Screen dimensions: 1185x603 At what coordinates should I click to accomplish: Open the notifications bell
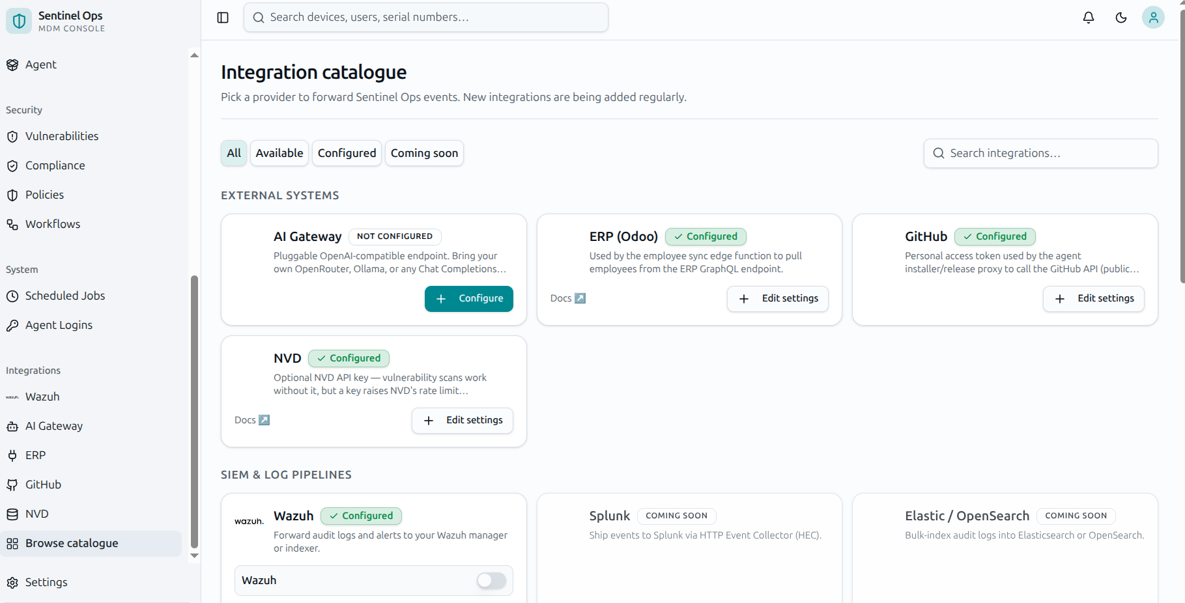point(1089,18)
